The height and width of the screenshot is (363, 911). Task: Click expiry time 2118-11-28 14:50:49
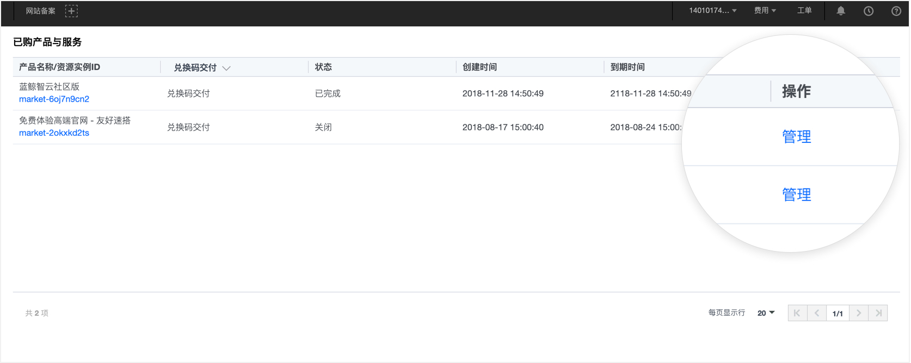pyautogui.click(x=651, y=93)
